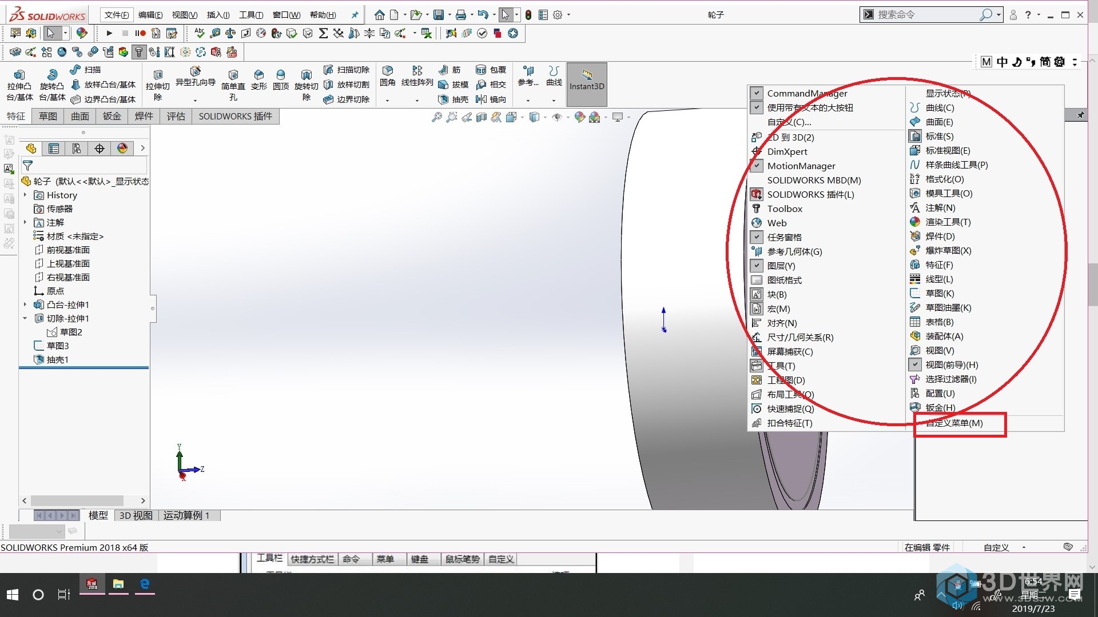
Task: Open the PropertyManager tab icon
Action: pyautogui.click(x=54, y=149)
